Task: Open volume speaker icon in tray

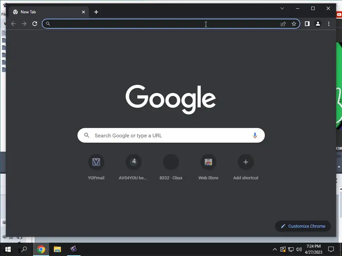Action: 299,249
